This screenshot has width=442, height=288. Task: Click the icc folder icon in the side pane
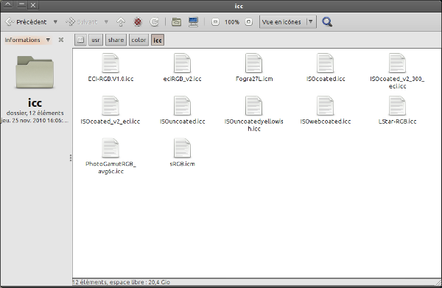coord(35,72)
